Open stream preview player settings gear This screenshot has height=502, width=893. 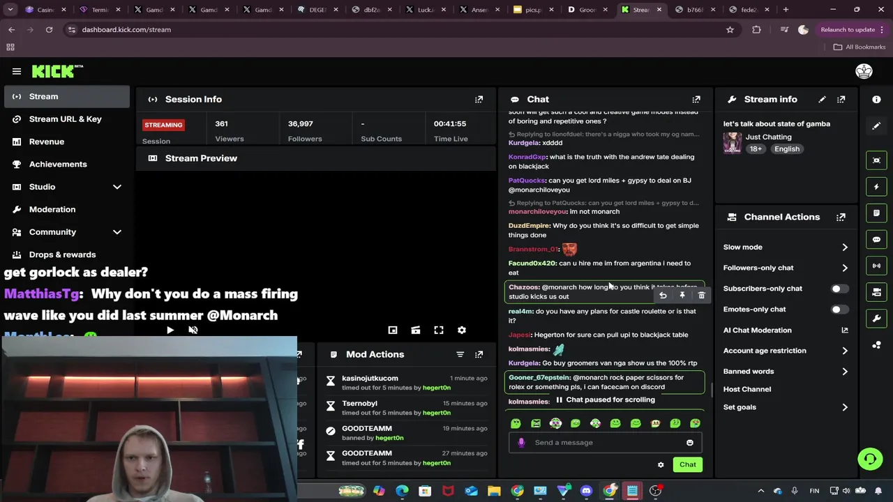pos(461,330)
